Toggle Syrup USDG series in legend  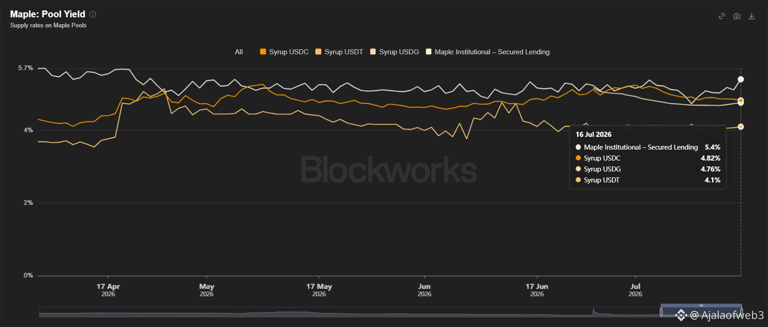[394, 52]
